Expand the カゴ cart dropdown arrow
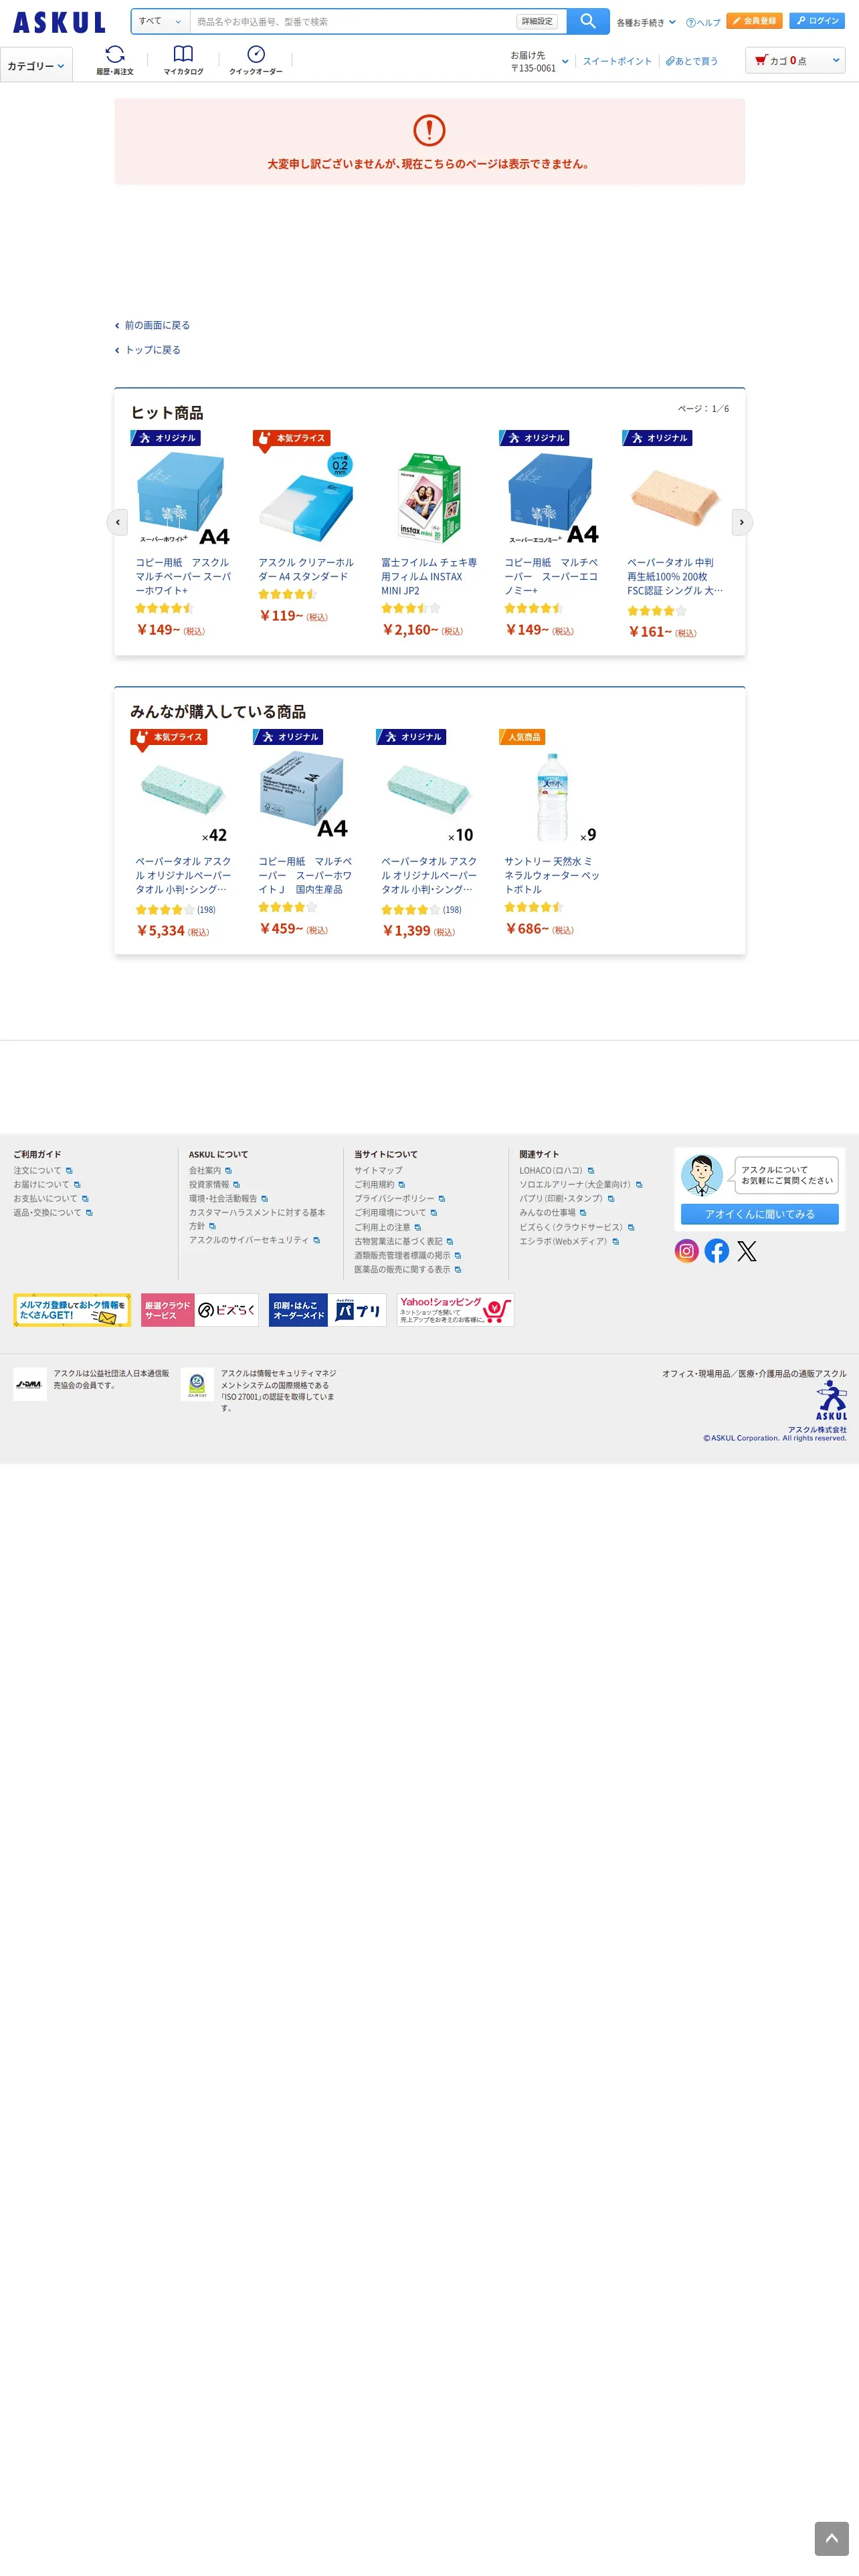859x2576 pixels. tap(836, 60)
